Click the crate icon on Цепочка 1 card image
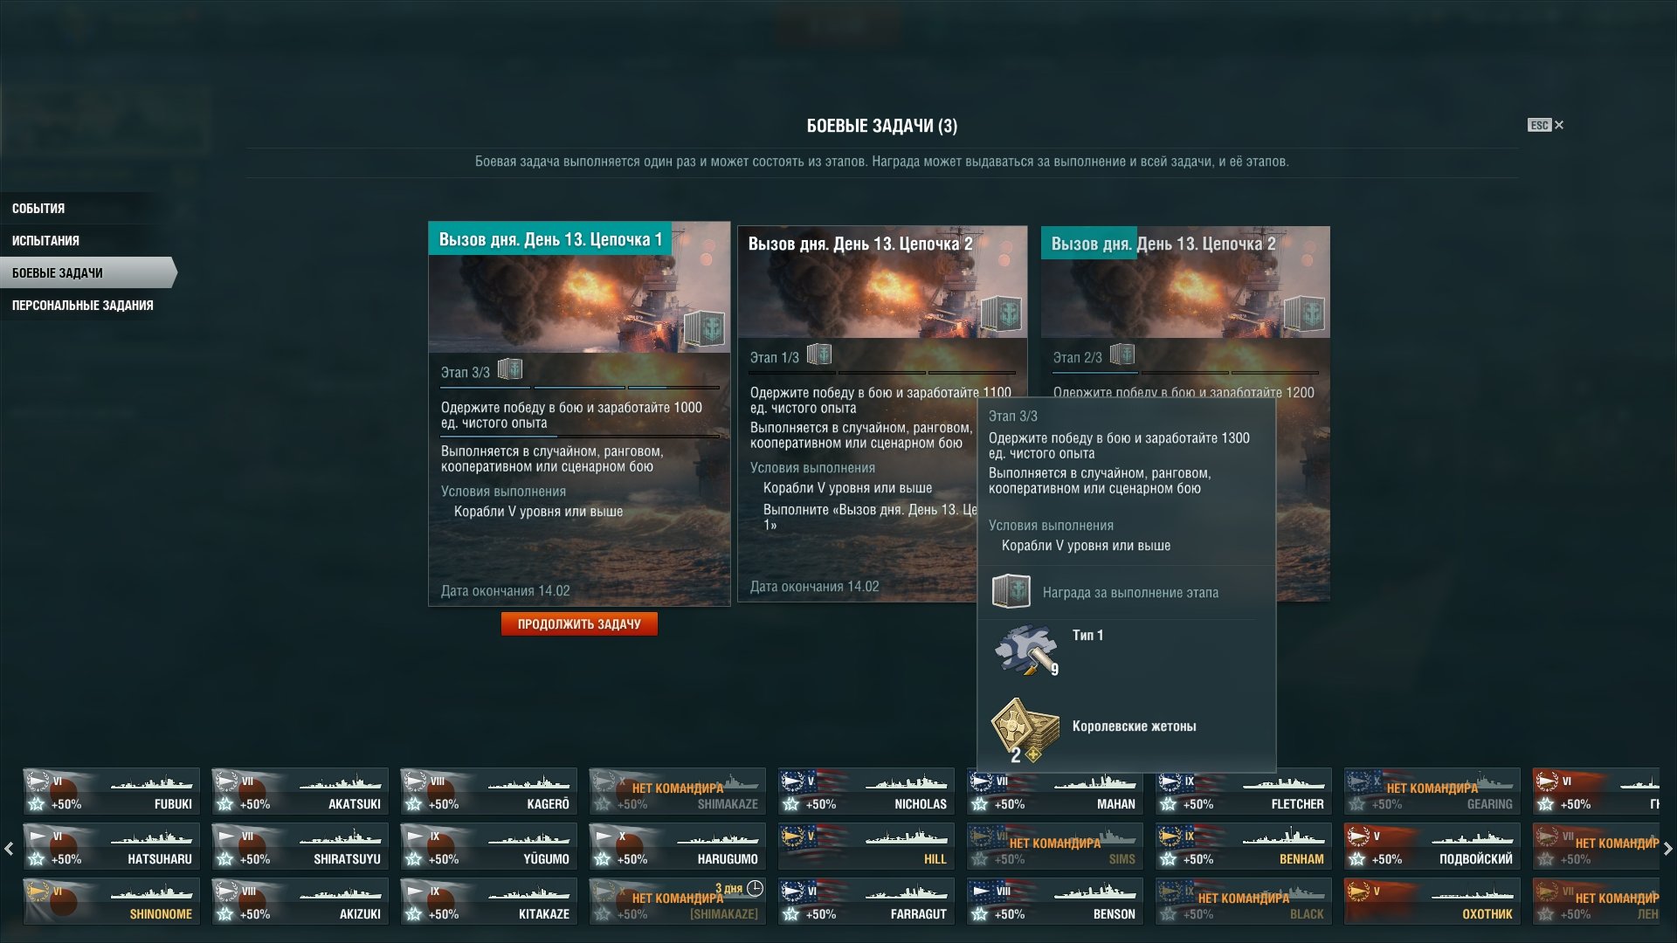Viewport: 1677px width, 943px height. tap(704, 329)
